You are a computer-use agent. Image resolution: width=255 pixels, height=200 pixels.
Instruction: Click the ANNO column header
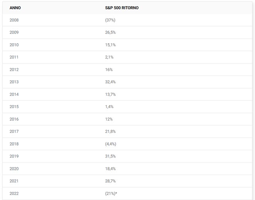pyautogui.click(x=15, y=8)
